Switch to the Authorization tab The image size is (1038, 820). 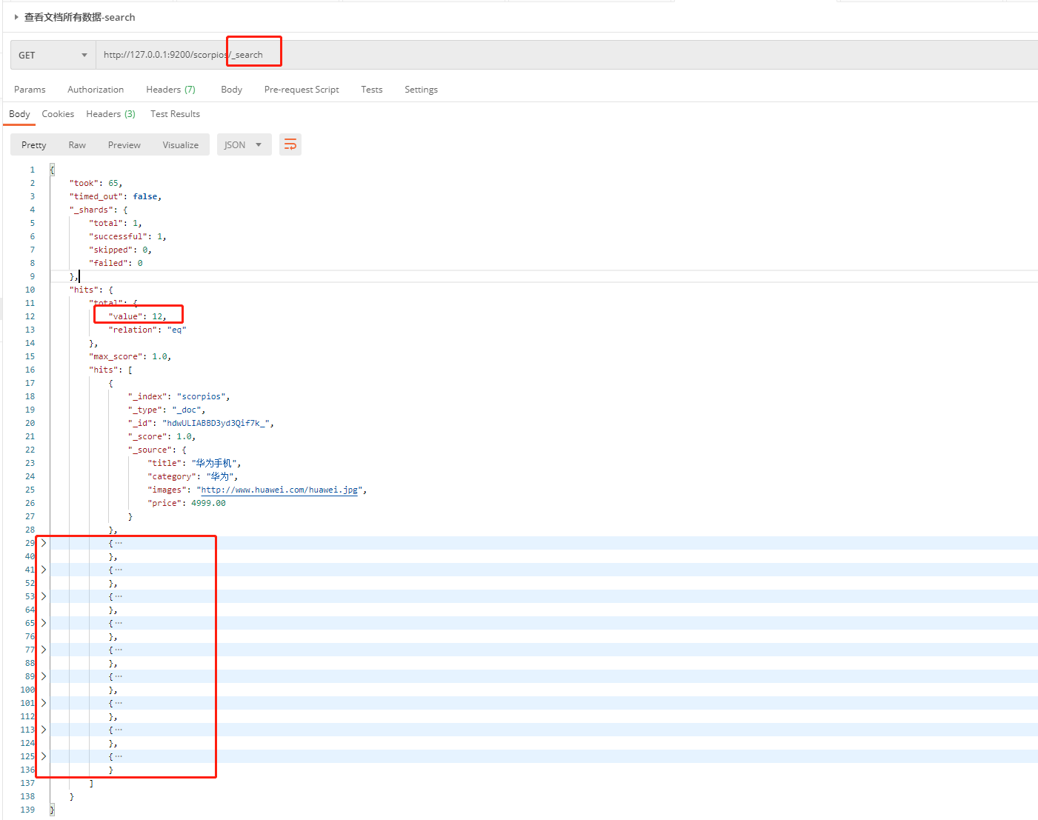96,90
